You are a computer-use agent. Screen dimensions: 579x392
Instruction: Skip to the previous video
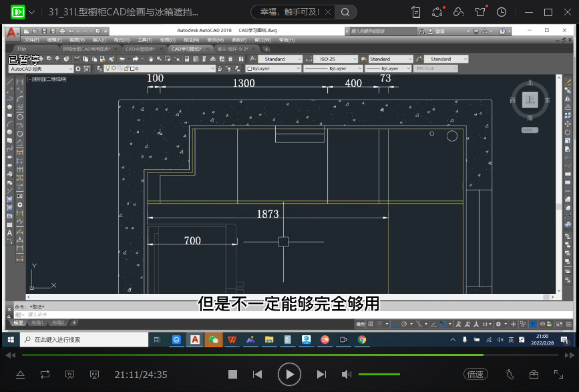pyautogui.click(x=257, y=375)
